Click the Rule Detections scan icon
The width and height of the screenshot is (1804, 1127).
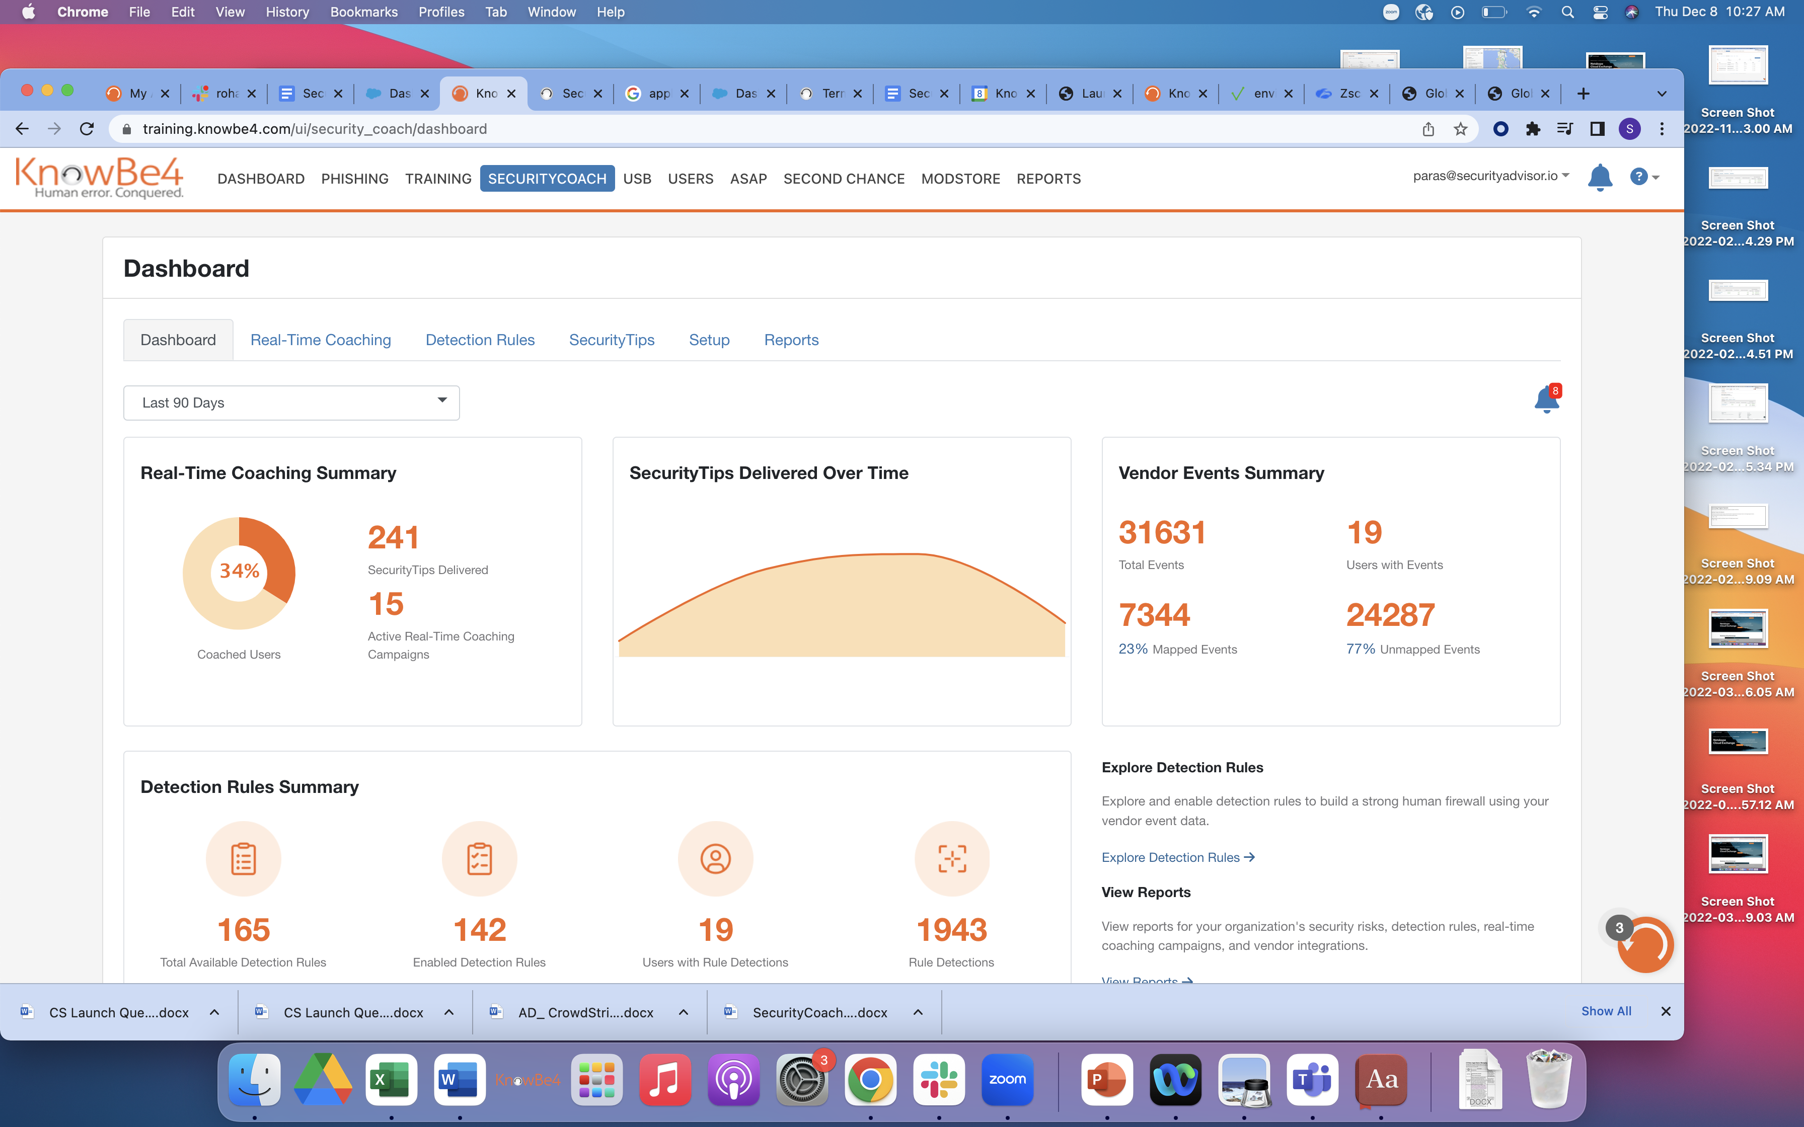coord(951,859)
